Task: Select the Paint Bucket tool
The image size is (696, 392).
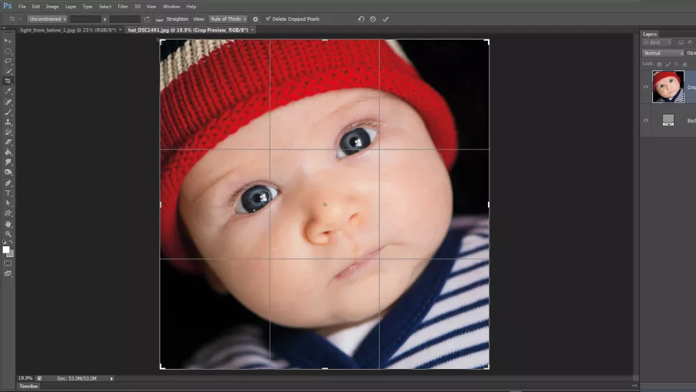Action: [x=8, y=152]
